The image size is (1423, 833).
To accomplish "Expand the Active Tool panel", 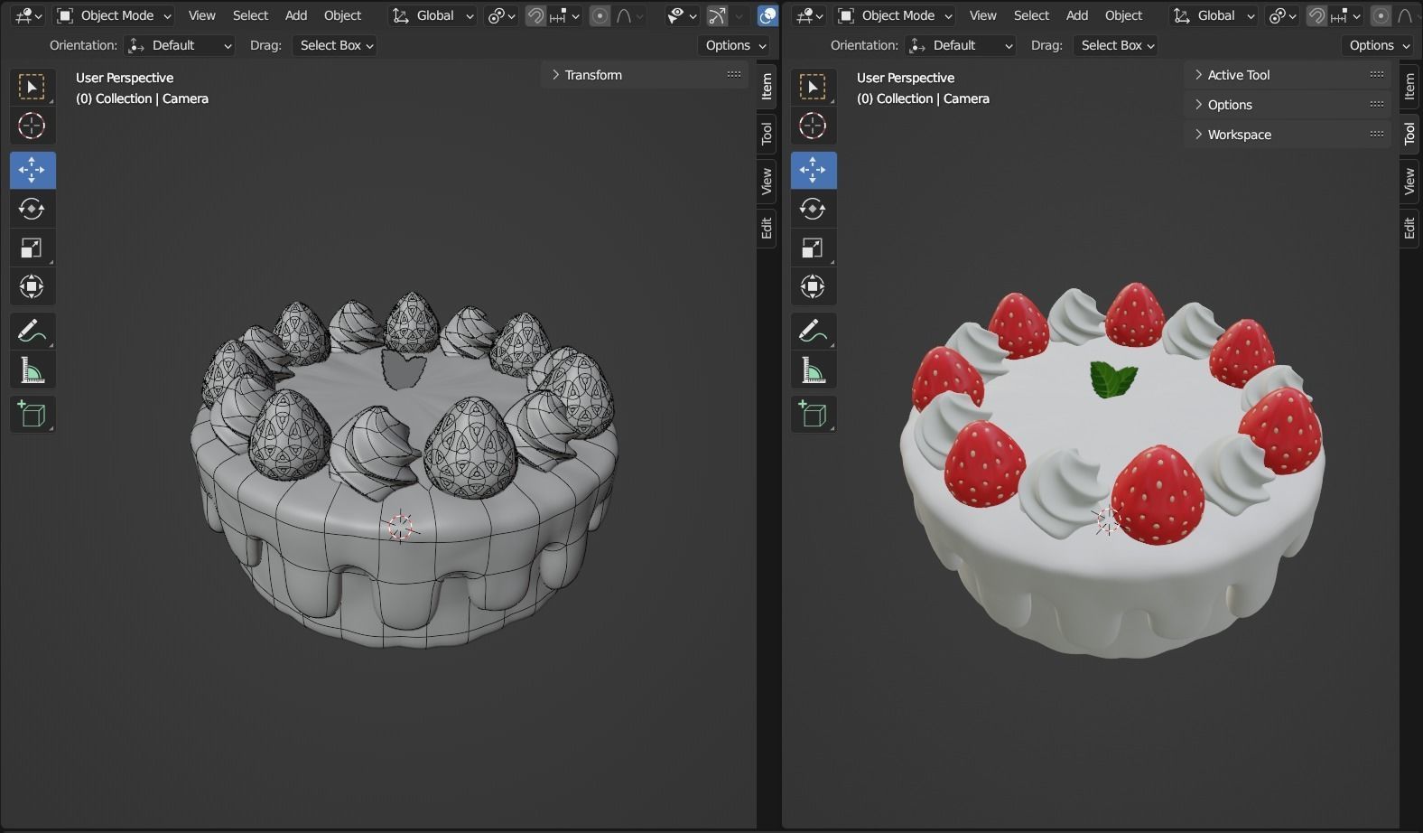I will point(1288,75).
